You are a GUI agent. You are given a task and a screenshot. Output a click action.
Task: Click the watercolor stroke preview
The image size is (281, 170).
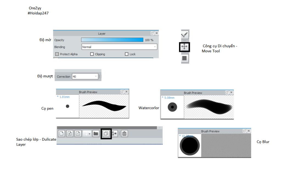pos(209,107)
